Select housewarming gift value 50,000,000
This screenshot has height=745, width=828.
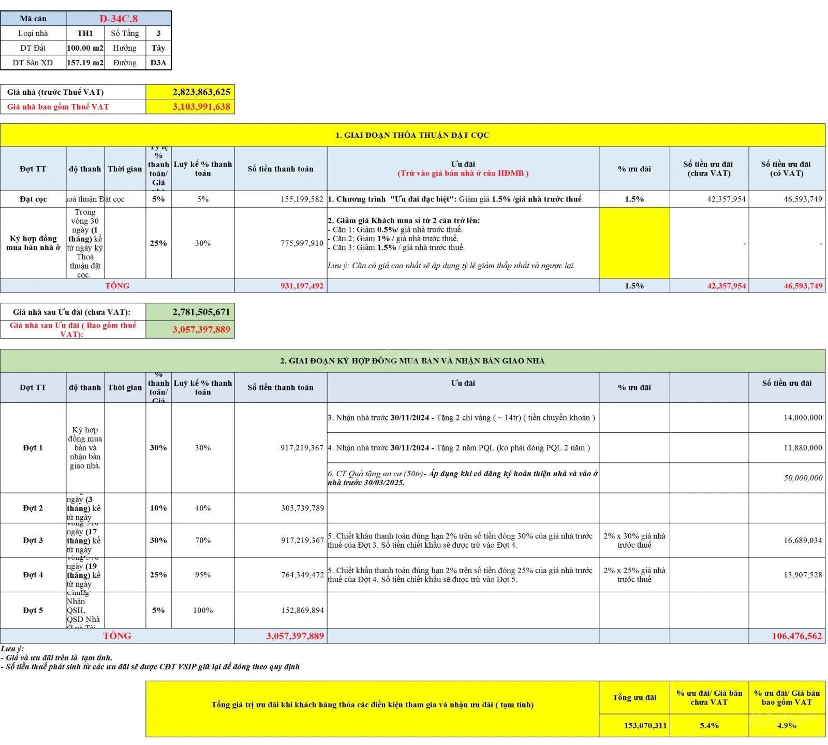pyautogui.click(x=787, y=478)
